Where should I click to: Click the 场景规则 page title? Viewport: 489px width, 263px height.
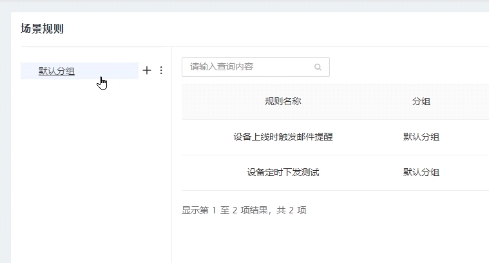pos(42,29)
